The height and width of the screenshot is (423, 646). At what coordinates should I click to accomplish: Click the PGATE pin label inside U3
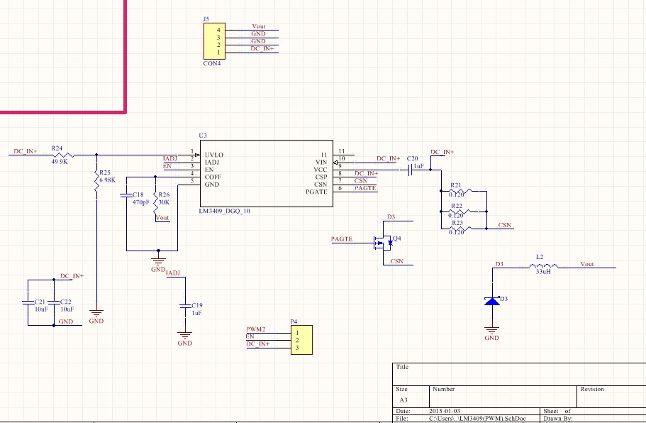(316, 192)
